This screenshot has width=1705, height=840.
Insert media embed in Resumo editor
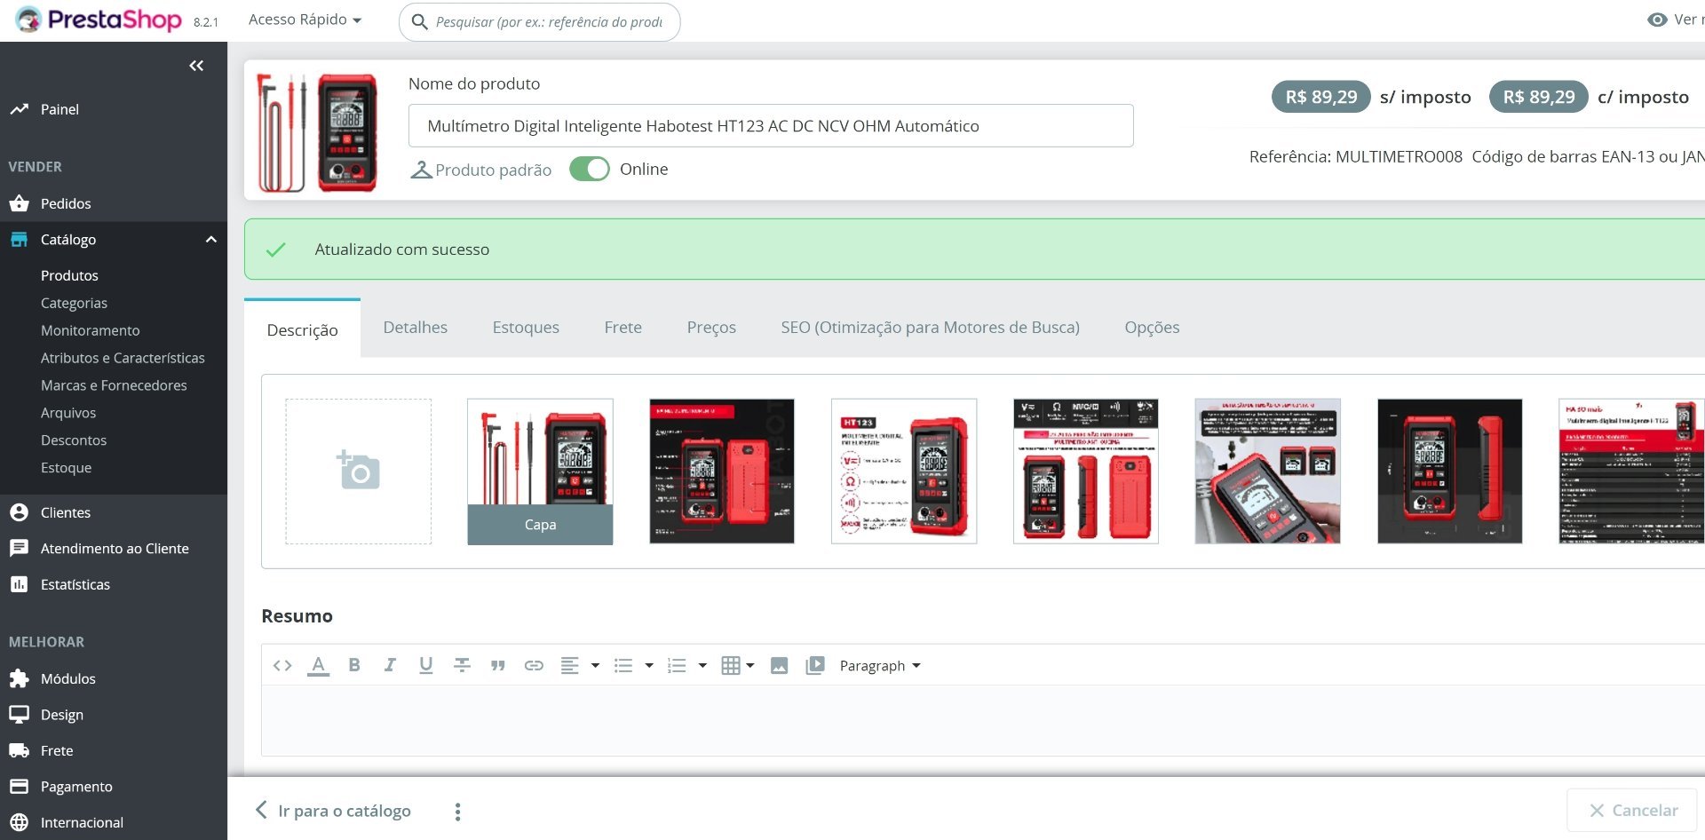click(815, 666)
